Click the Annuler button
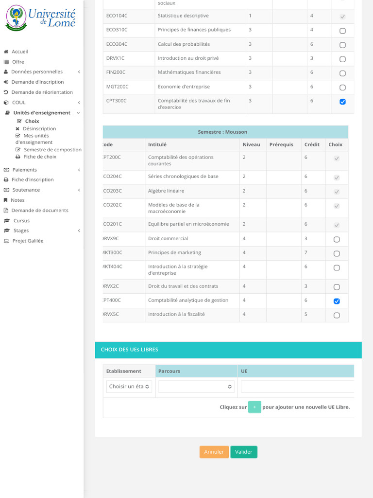This screenshot has height=498, width=373. [x=214, y=452]
